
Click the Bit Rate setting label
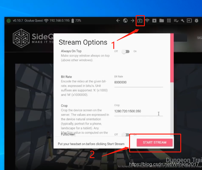click(x=66, y=77)
